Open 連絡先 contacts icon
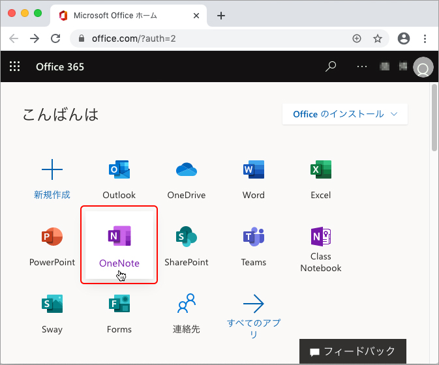Image resolution: width=439 pixels, height=365 pixels. (187, 304)
